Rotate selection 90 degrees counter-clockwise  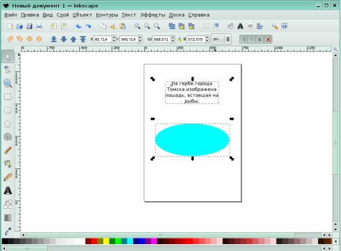point(10,39)
